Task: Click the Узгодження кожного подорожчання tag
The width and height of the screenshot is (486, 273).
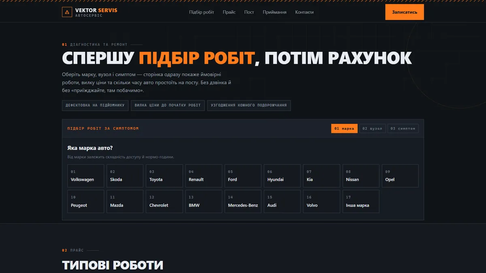Action: 249,105
